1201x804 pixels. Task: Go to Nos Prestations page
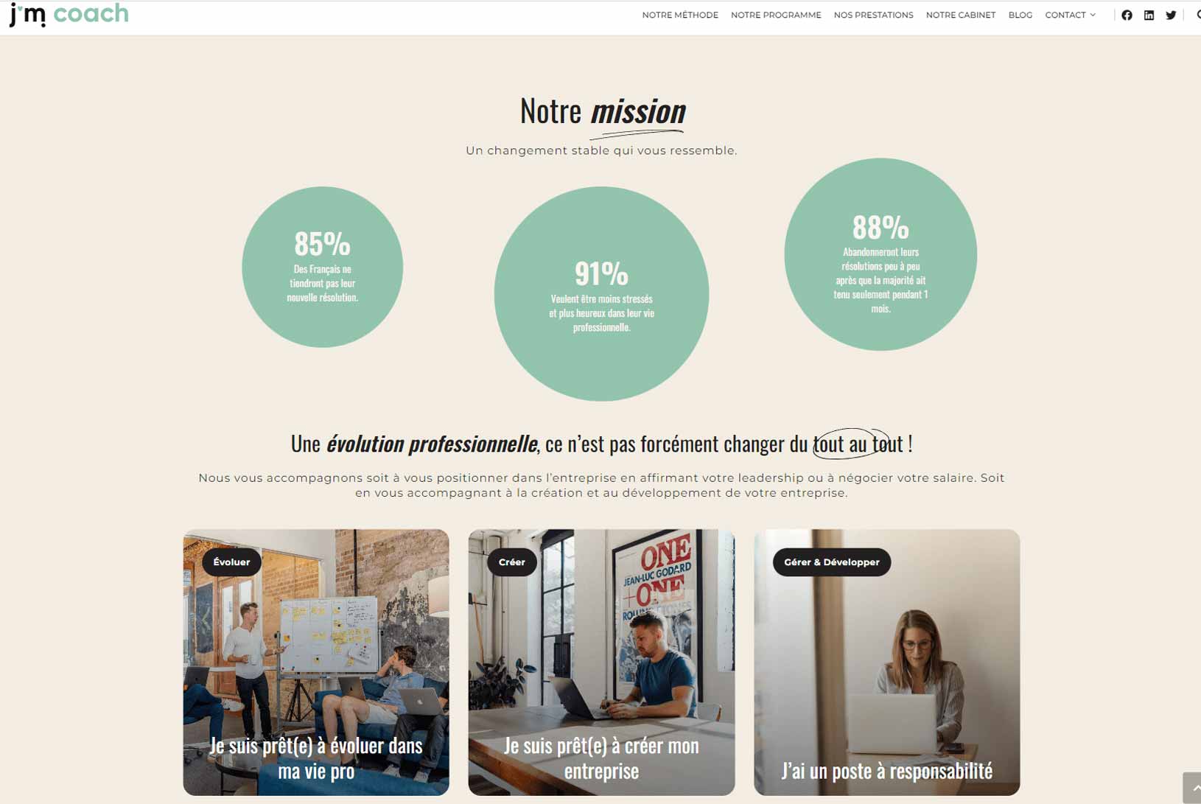pos(873,15)
